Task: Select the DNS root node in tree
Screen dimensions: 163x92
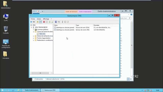Action: click(34, 25)
